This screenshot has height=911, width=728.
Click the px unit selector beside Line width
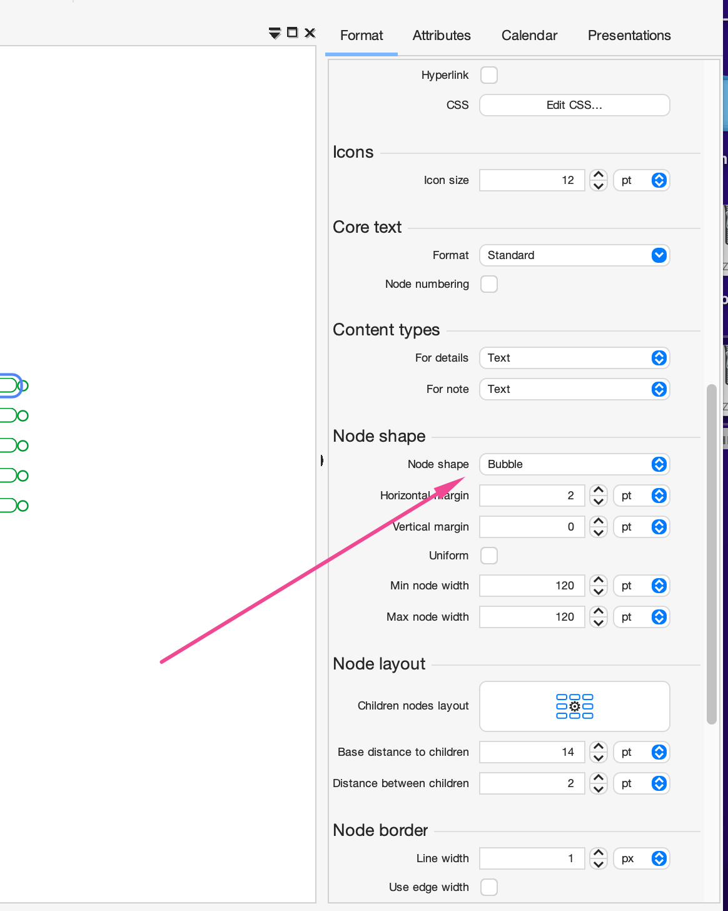(x=641, y=858)
